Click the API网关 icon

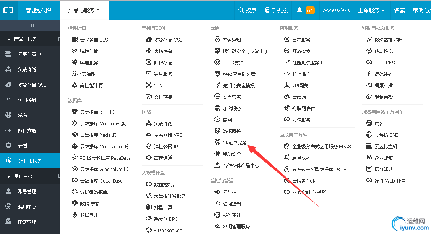[287, 85]
